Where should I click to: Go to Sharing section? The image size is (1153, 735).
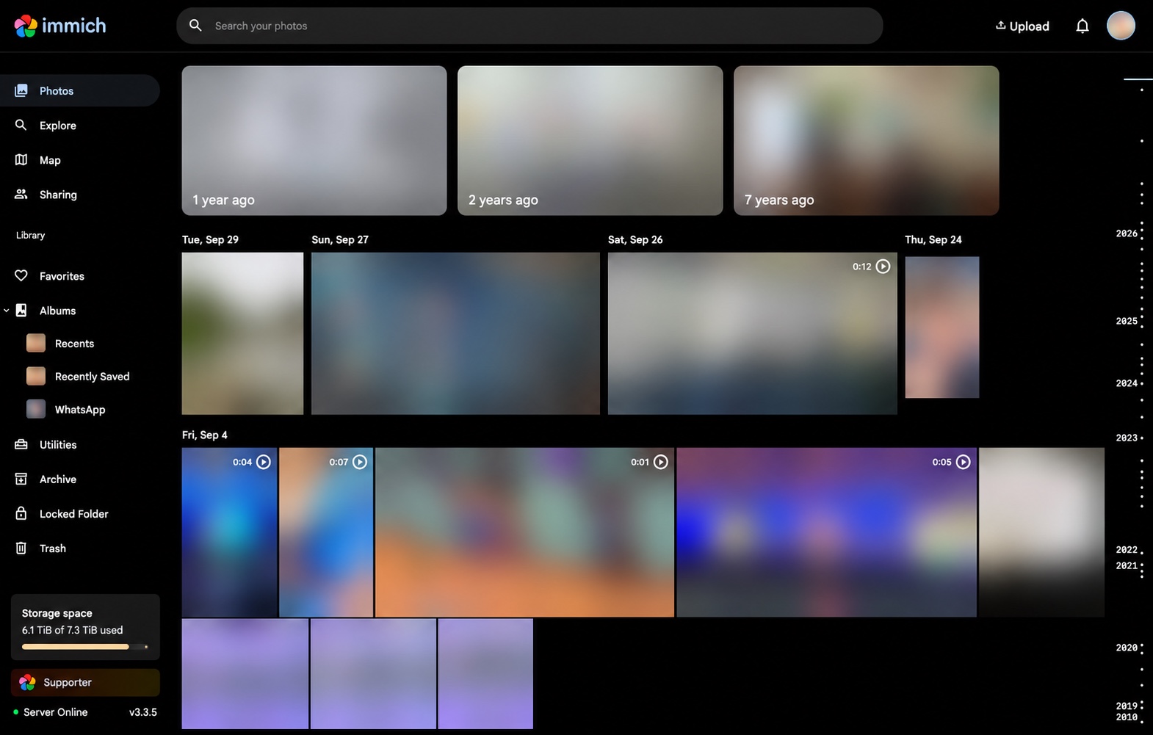coord(80,195)
